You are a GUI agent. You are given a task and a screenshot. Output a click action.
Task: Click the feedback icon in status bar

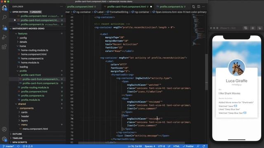click(198, 146)
